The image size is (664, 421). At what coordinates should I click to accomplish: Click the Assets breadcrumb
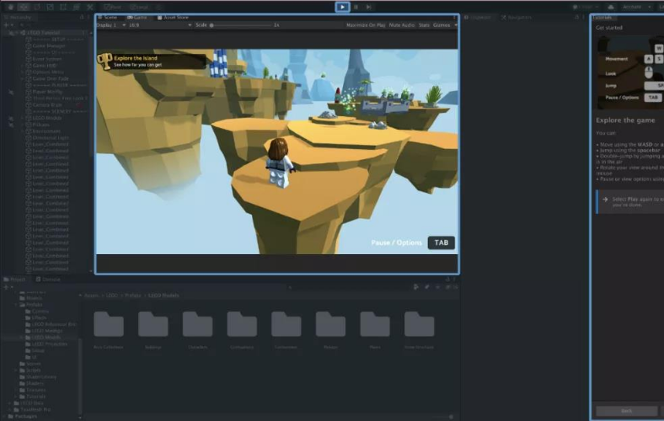[91, 296]
